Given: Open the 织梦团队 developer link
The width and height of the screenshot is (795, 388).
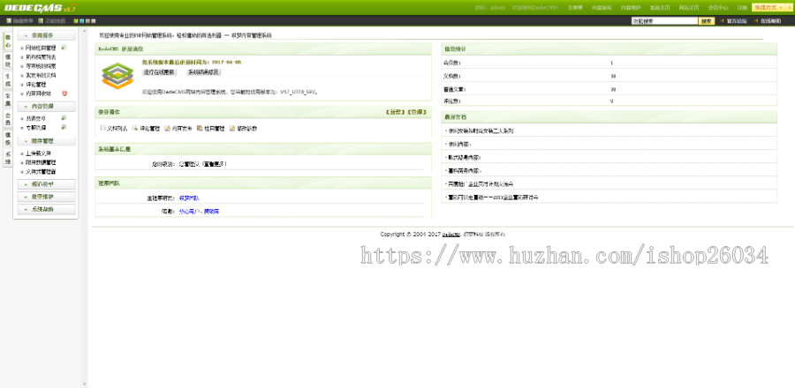Looking at the screenshot, I should (x=189, y=198).
